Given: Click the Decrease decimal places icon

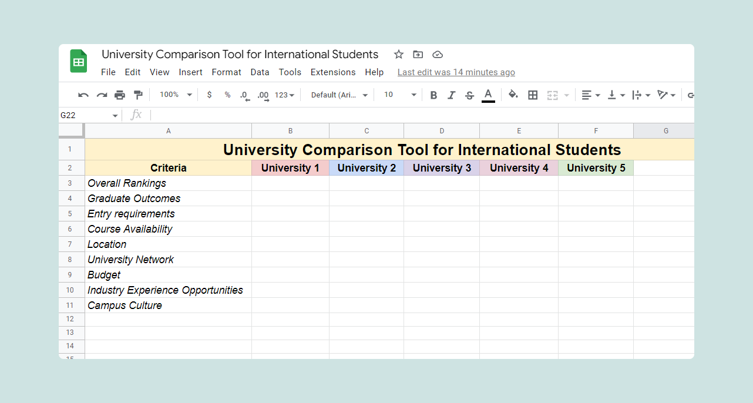Looking at the screenshot, I should [x=244, y=94].
